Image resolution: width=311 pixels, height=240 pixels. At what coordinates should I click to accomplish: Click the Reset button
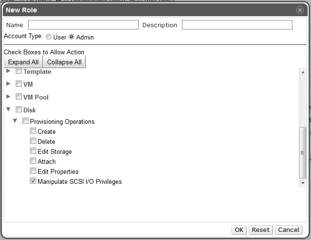click(261, 230)
